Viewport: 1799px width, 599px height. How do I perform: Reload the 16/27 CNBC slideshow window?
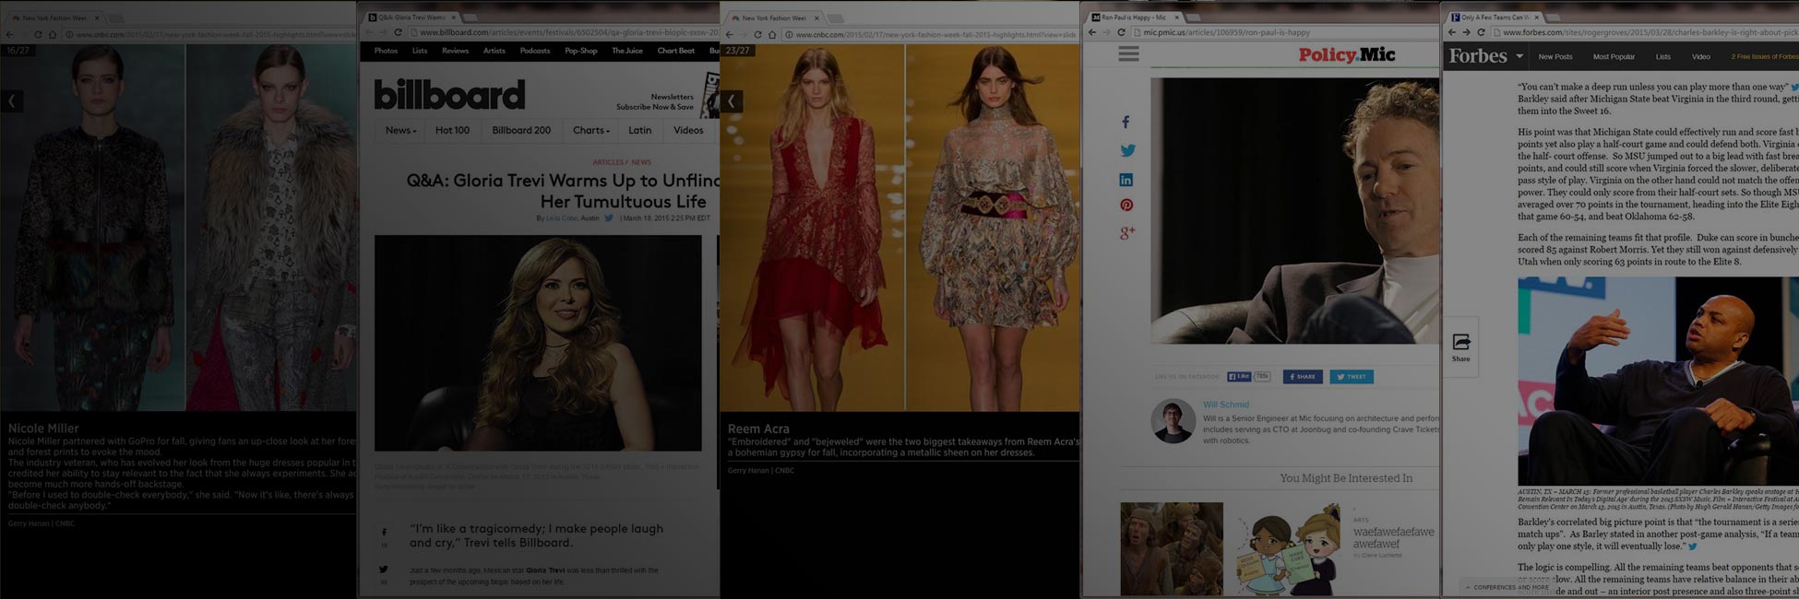coord(38,35)
